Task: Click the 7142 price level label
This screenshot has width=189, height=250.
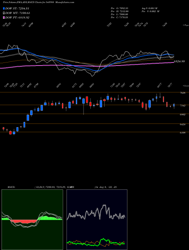Action: click(183, 106)
